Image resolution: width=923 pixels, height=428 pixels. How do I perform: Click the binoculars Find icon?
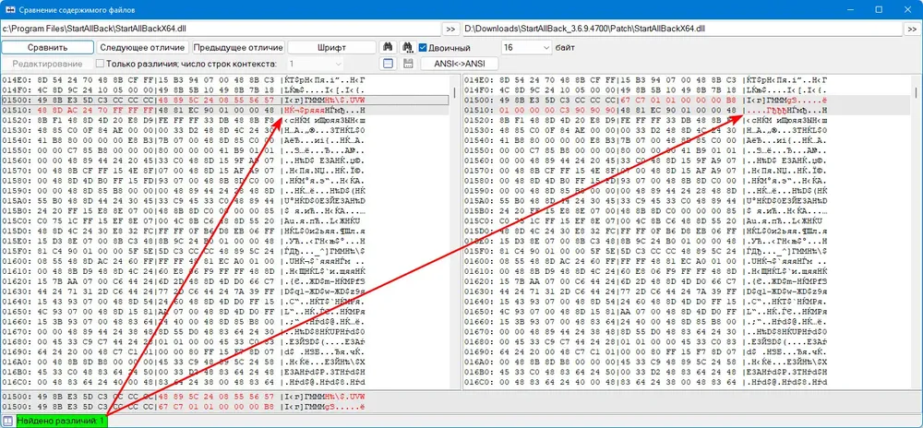388,47
